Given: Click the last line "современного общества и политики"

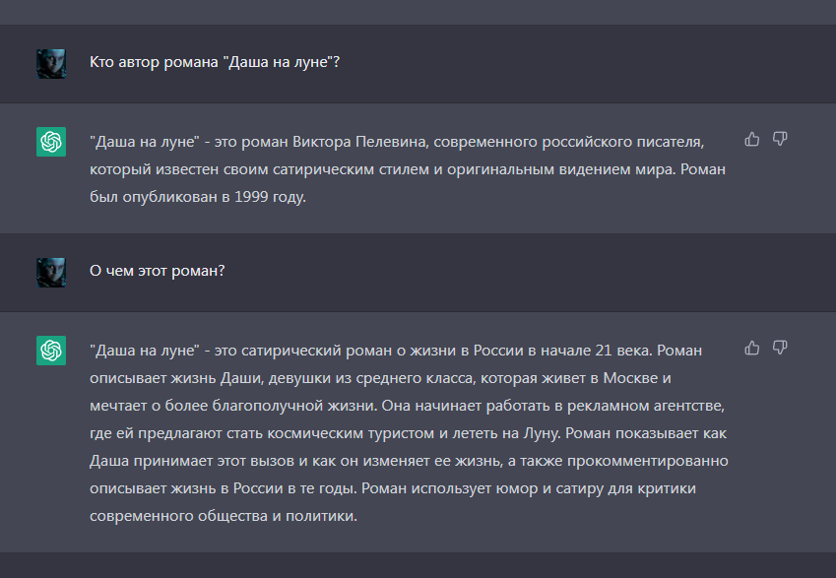Looking at the screenshot, I should [x=222, y=516].
